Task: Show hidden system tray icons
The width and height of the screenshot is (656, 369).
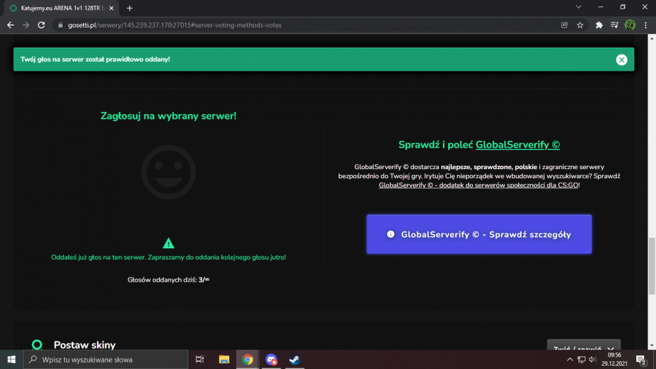Action: point(570,359)
